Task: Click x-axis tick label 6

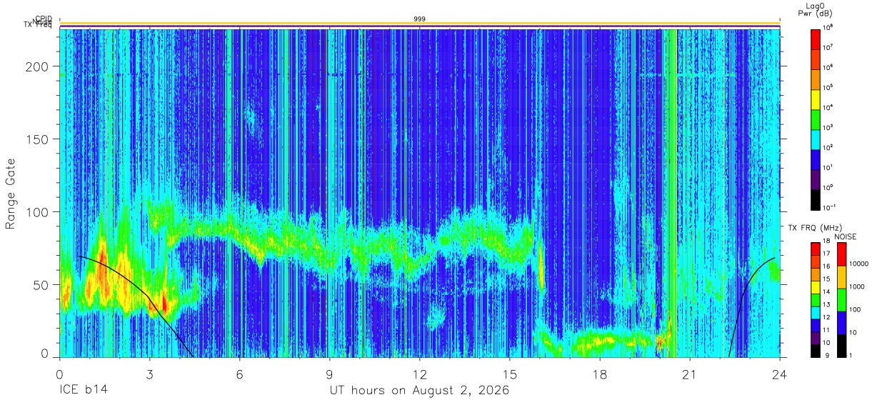Action: click(239, 374)
